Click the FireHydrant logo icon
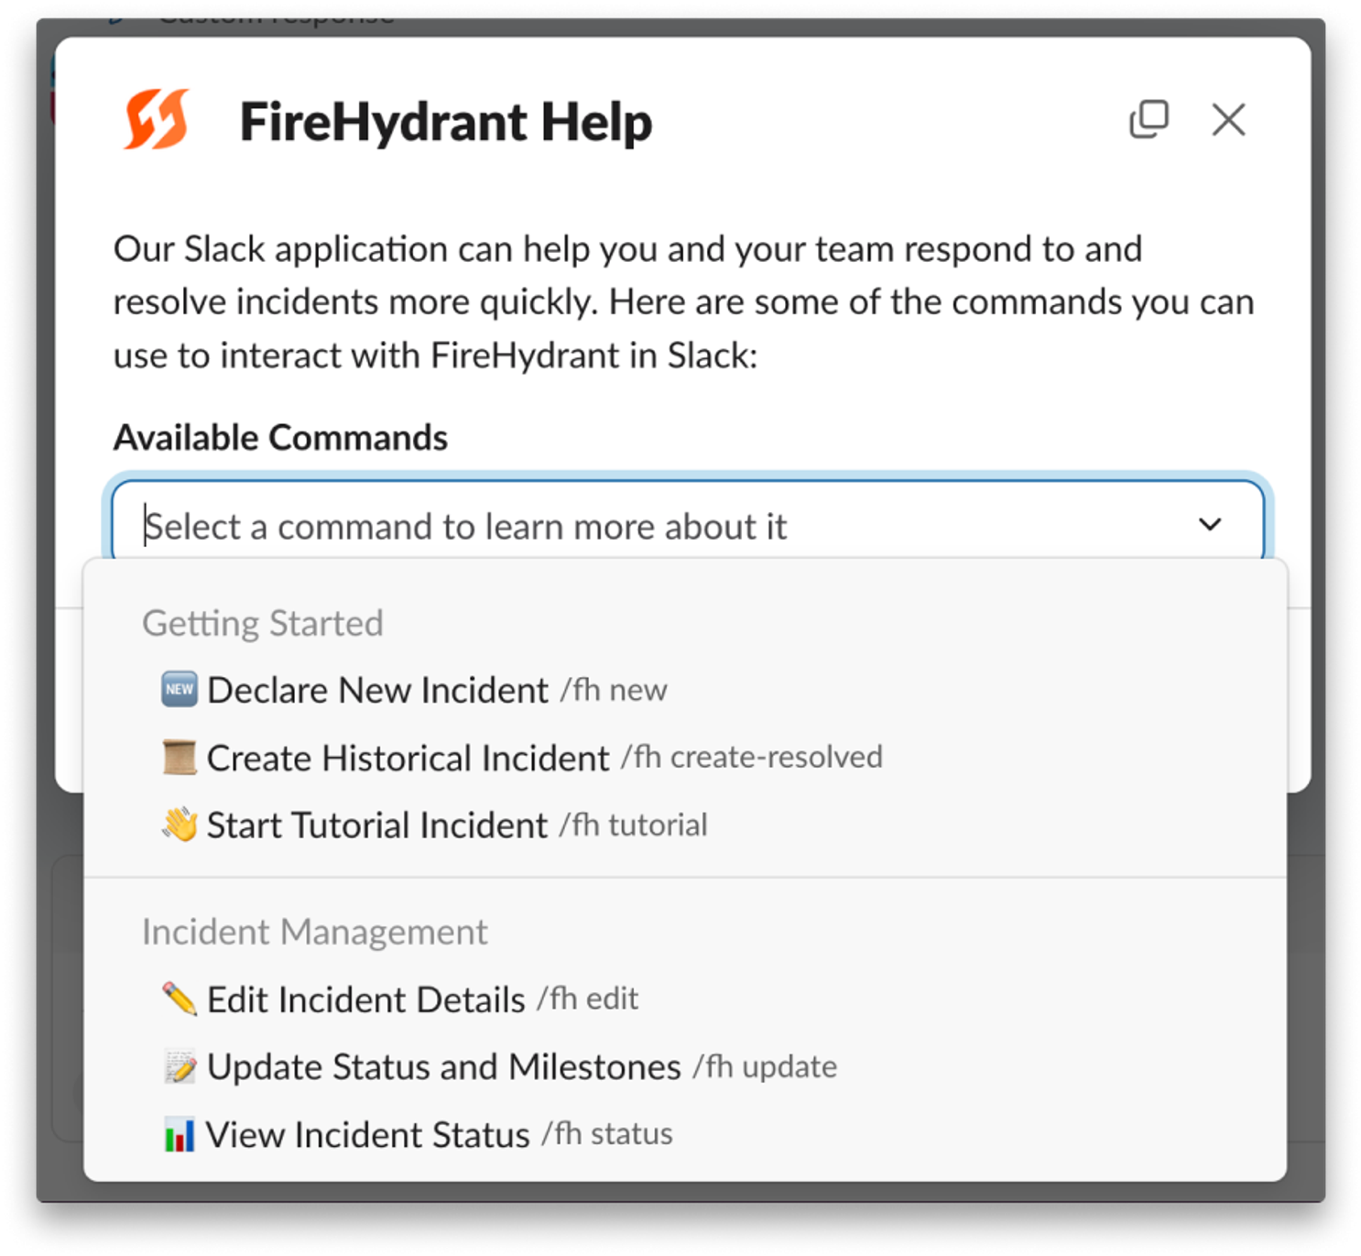 [x=157, y=119]
